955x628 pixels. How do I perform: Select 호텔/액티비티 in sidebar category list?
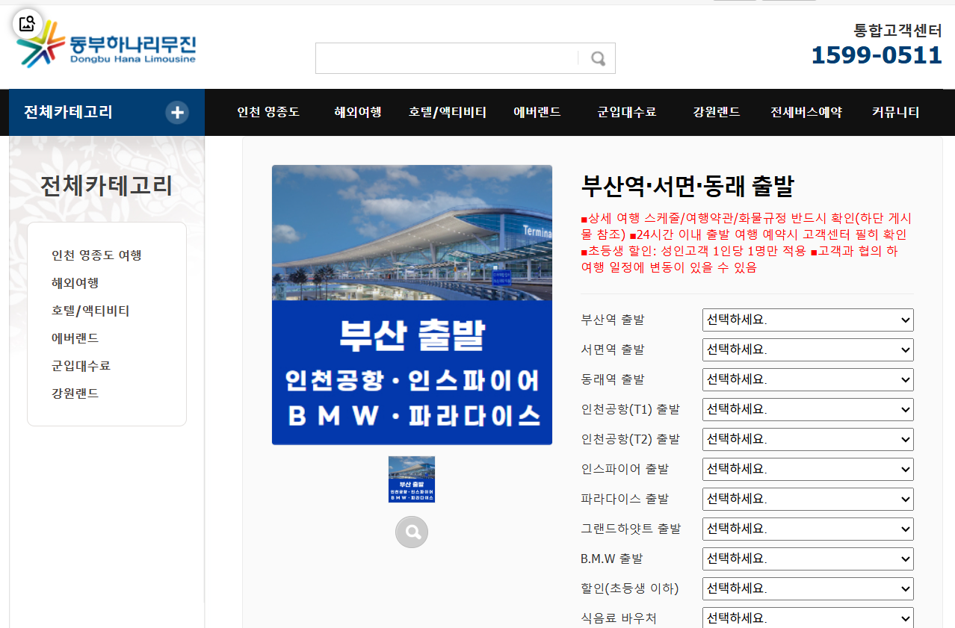click(x=90, y=311)
